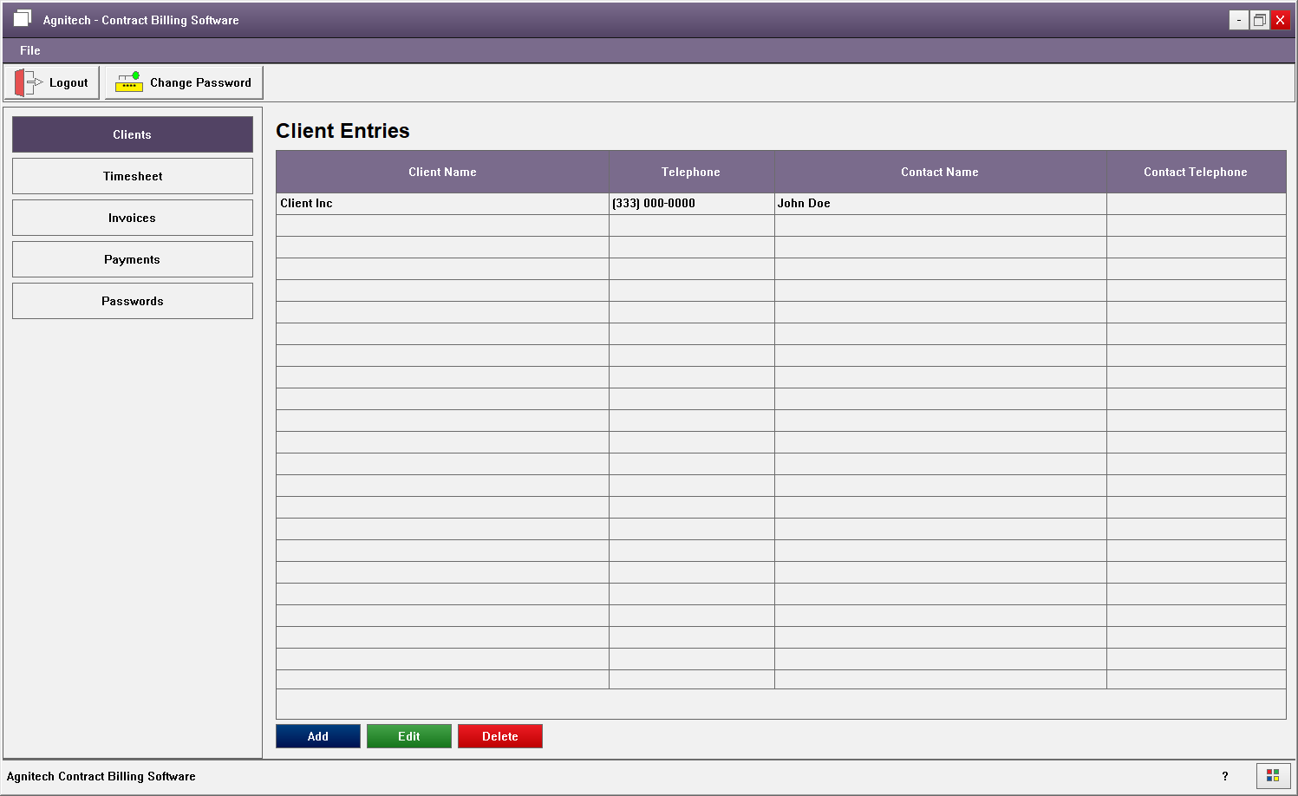Click the question mark help icon
The width and height of the screenshot is (1298, 796).
pyautogui.click(x=1224, y=776)
